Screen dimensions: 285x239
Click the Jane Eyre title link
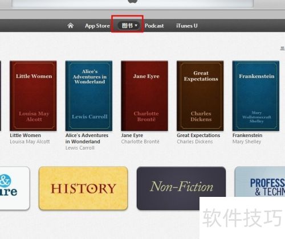tap(132, 135)
